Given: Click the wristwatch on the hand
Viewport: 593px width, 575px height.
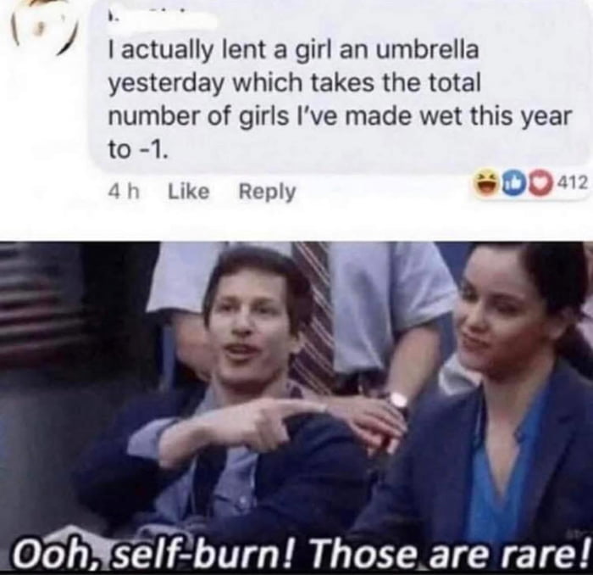Looking at the screenshot, I should click(399, 402).
